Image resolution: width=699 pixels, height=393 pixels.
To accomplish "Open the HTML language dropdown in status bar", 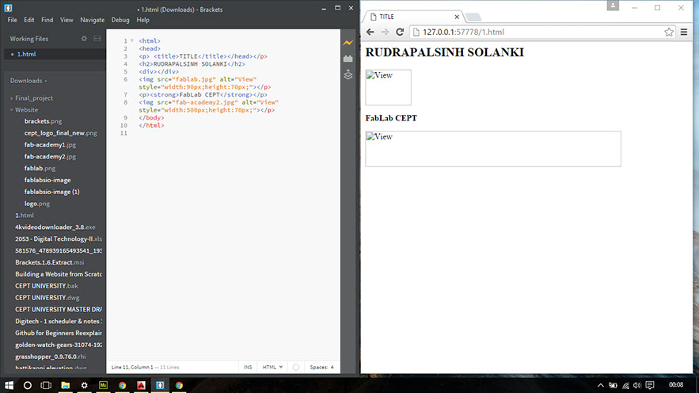I will [272, 367].
